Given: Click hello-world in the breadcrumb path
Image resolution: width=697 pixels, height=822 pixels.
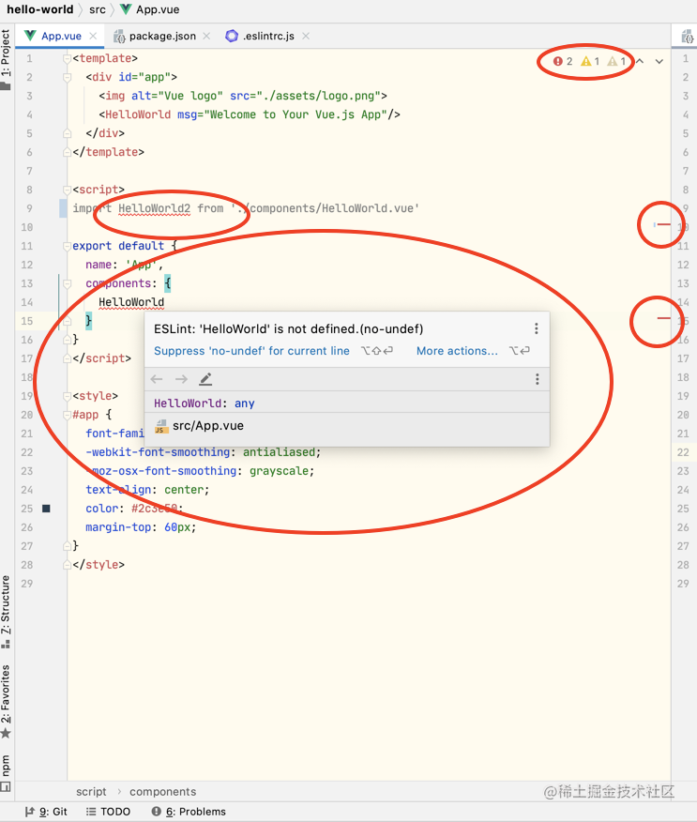Looking at the screenshot, I should (39, 9).
